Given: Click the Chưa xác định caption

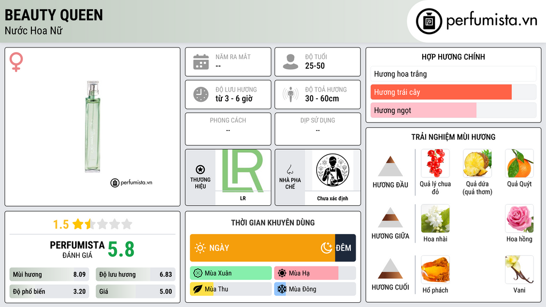Looking at the screenshot, I should point(333,198).
